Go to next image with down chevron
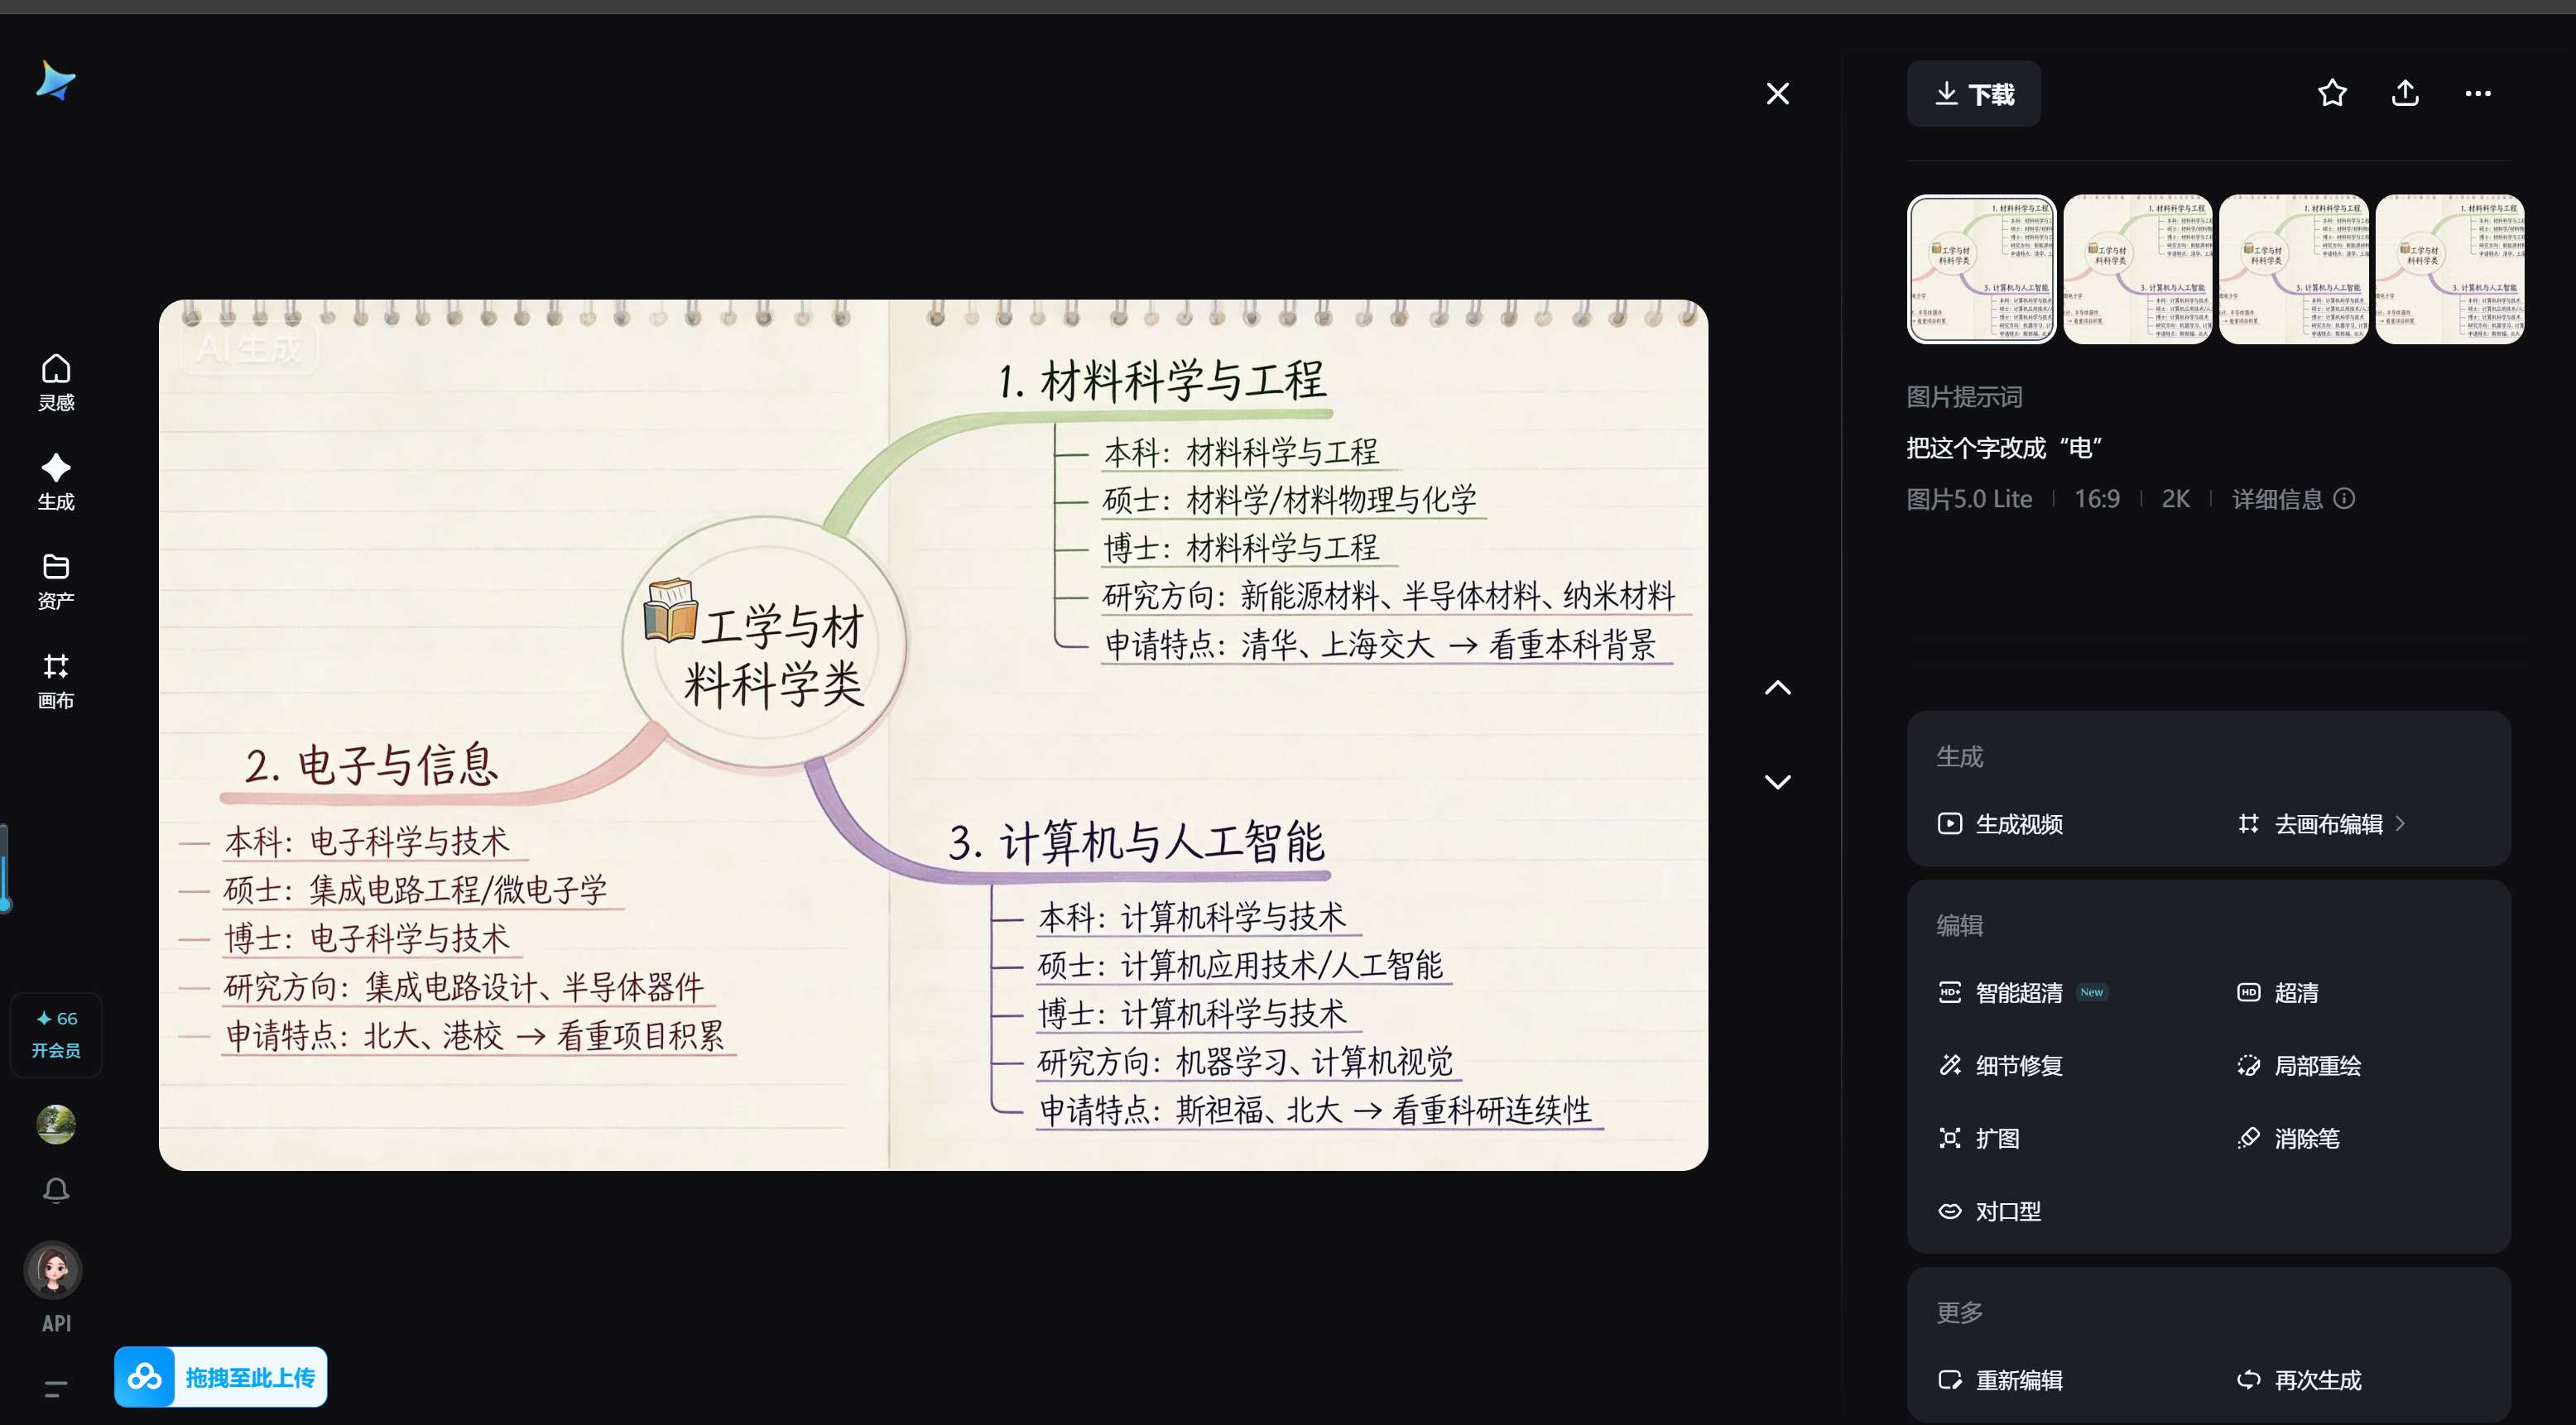This screenshot has width=2576, height=1425. (x=1777, y=781)
